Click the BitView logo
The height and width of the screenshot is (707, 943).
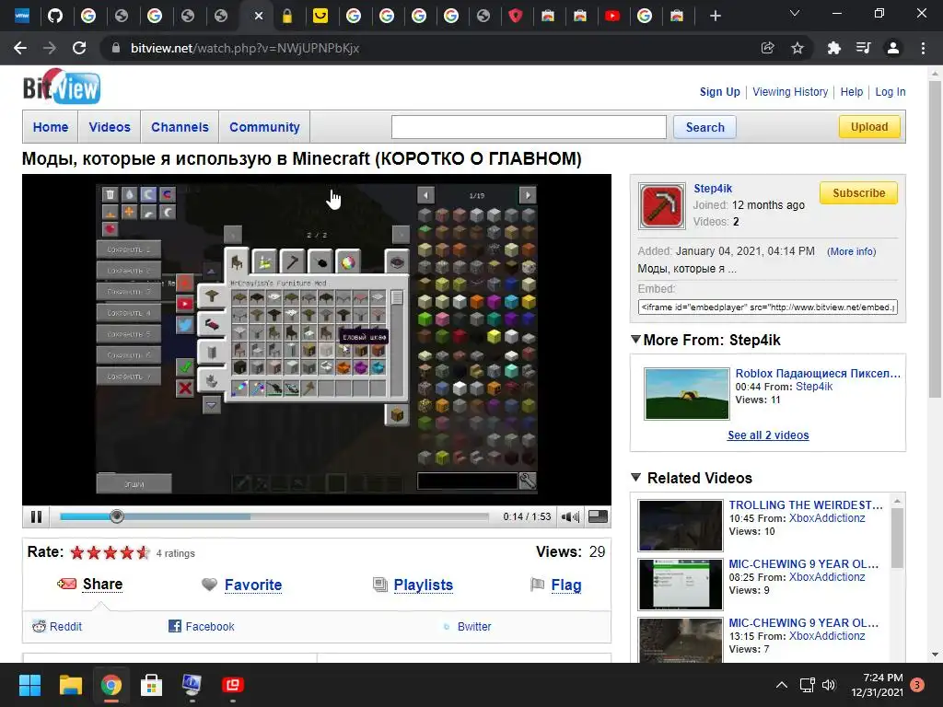62,87
